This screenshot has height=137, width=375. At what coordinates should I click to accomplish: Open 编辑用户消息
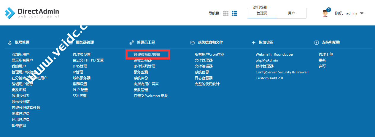click(x=22, y=84)
